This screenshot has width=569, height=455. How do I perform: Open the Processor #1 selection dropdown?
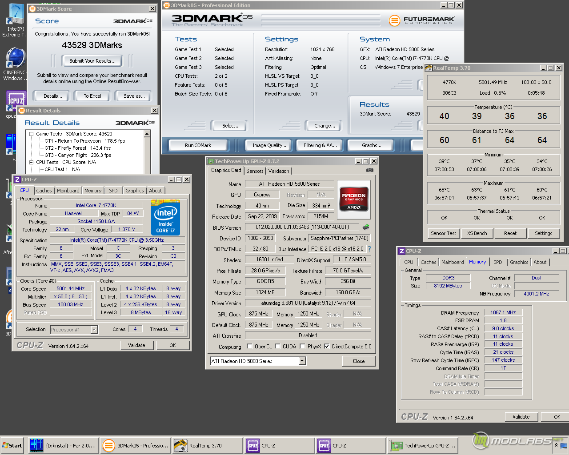pos(94,329)
